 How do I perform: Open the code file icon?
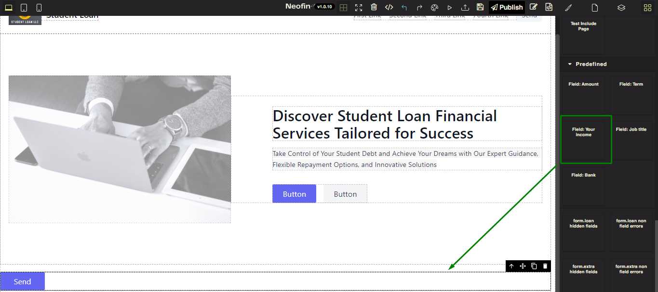click(549, 7)
